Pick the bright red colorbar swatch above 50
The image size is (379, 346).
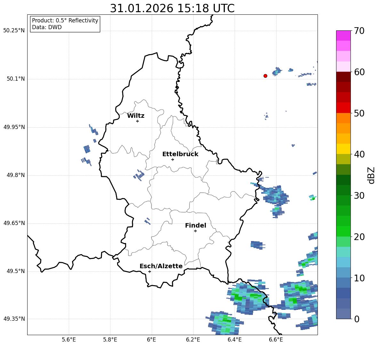(343, 108)
